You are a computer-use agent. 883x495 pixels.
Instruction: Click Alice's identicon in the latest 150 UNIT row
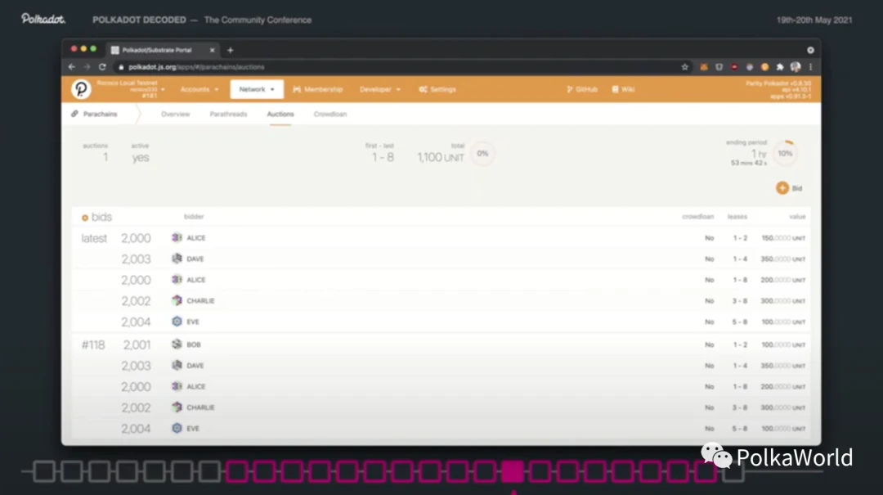pos(177,238)
